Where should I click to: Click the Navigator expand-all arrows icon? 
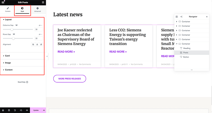pos(181,17)
